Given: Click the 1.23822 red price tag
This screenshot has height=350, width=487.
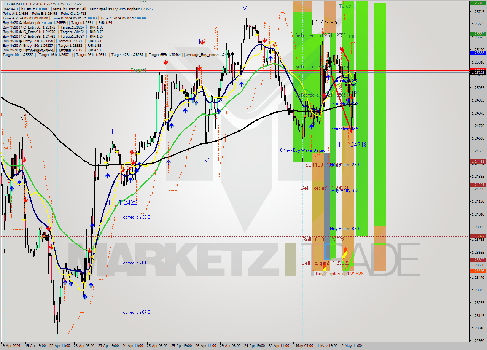Looking at the screenshot, I should pos(478,236).
